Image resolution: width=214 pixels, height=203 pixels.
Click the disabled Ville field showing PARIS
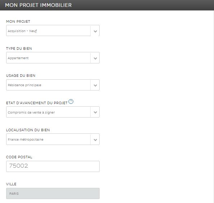[x=53, y=194]
